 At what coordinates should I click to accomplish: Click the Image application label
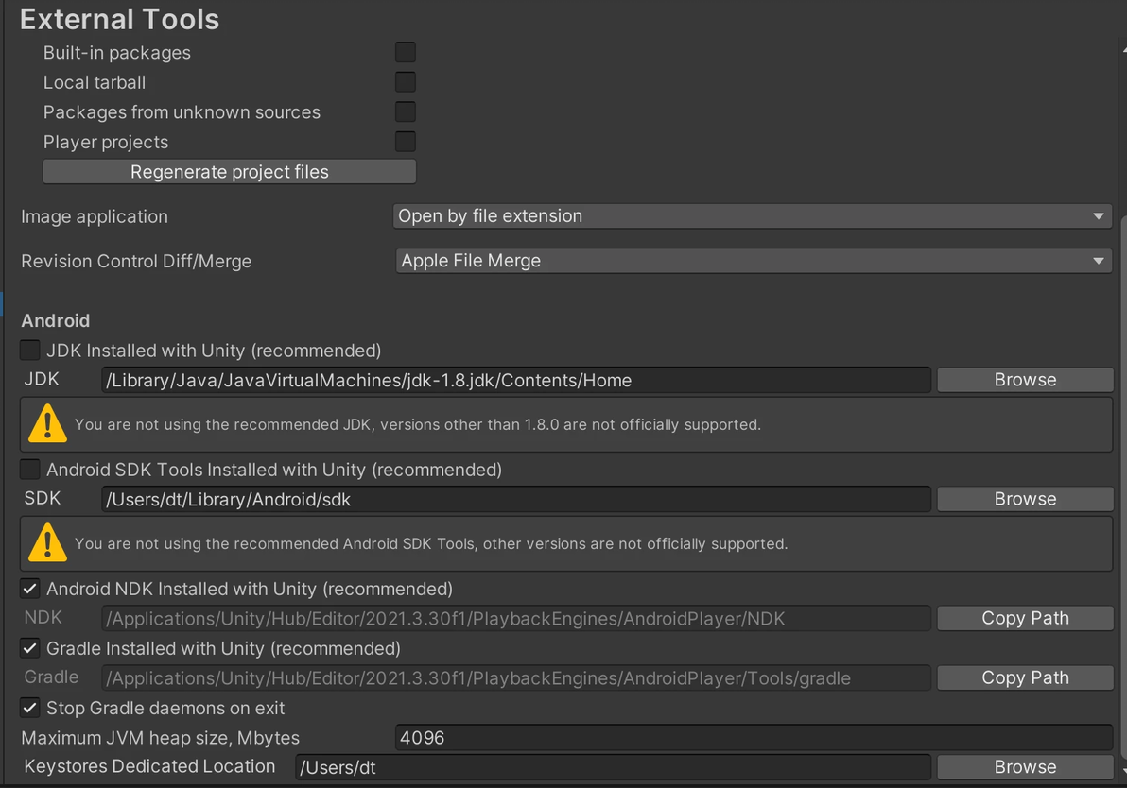95,216
